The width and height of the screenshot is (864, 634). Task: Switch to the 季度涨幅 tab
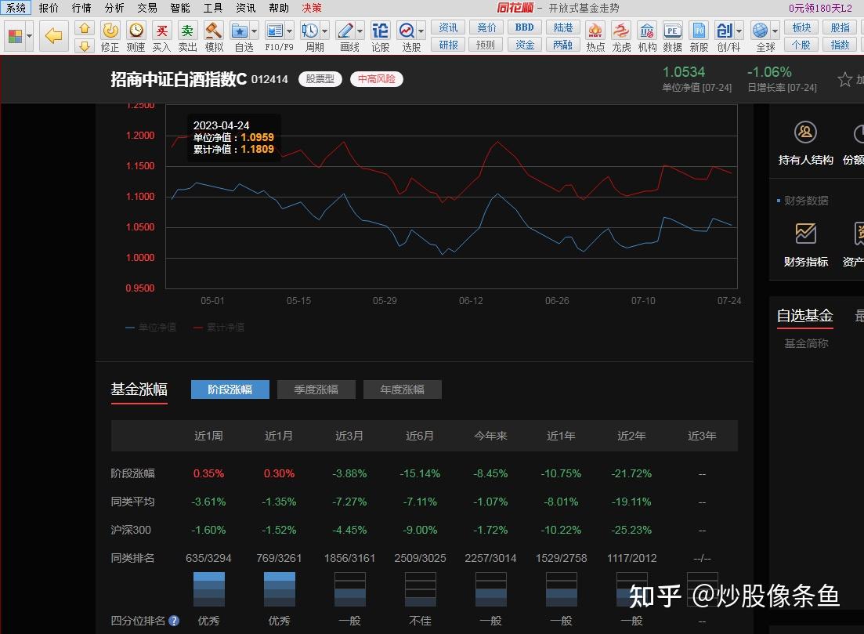pos(316,389)
